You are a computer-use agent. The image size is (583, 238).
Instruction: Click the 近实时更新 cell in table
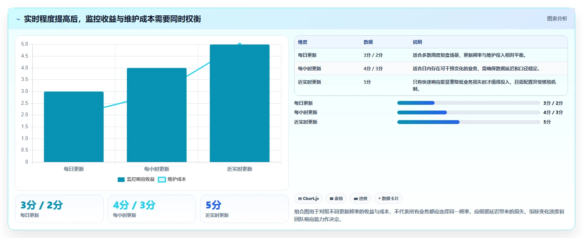[x=310, y=82]
